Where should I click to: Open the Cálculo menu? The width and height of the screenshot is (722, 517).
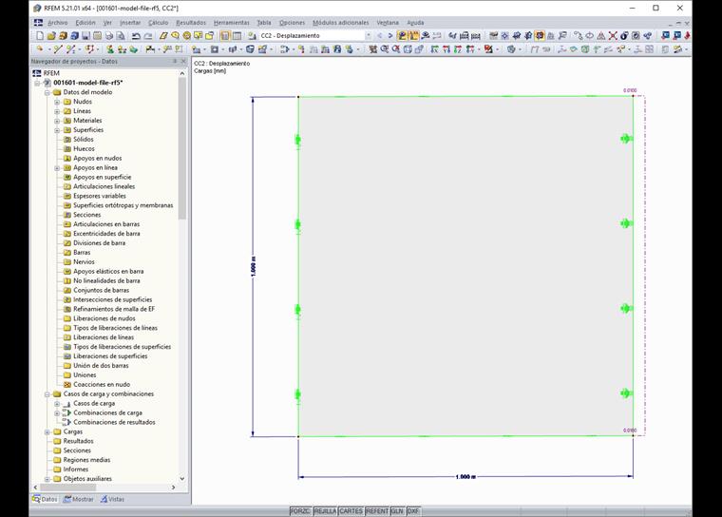tap(158, 23)
